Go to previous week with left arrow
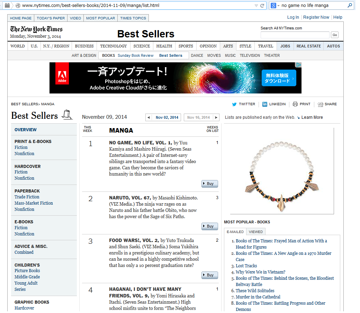The width and height of the screenshot is (360, 313). (x=148, y=117)
